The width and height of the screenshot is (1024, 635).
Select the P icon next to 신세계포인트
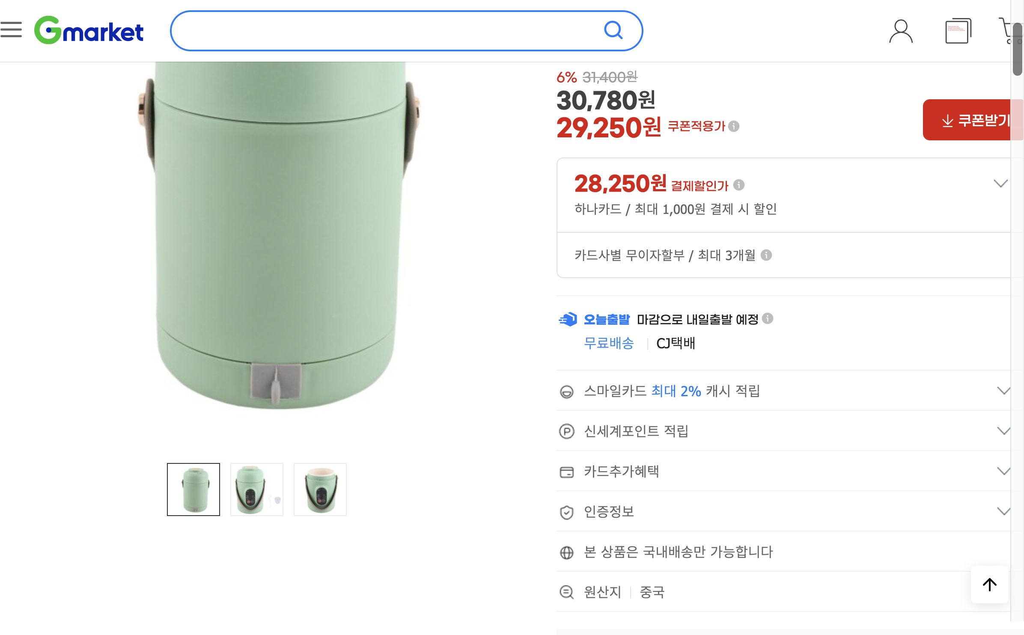click(x=567, y=431)
